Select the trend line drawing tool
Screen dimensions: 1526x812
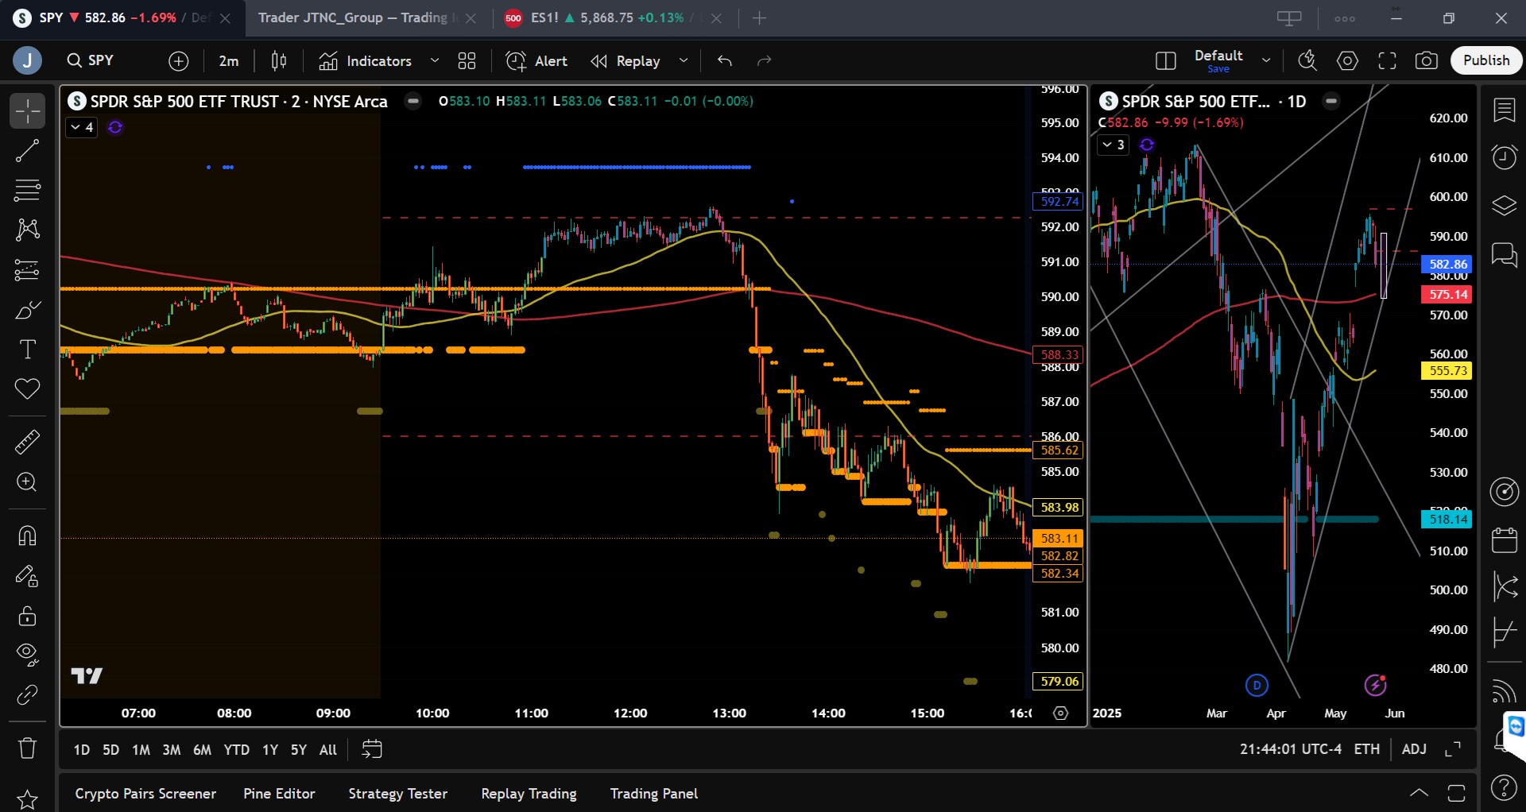click(27, 151)
